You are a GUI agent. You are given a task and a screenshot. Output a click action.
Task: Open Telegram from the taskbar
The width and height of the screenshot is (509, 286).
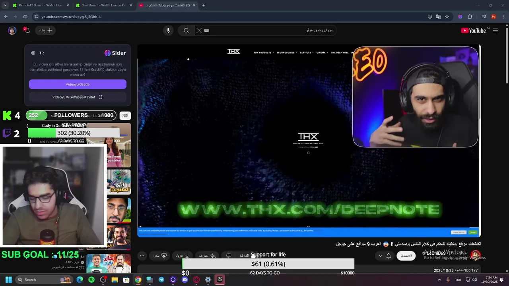(x=161, y=280)
